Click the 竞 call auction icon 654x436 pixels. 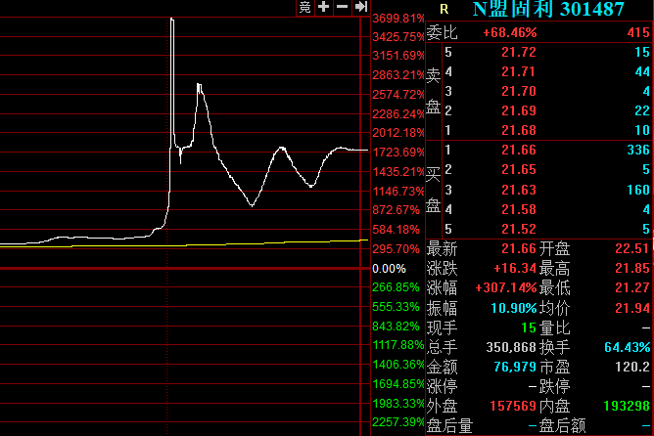point(304,8)
